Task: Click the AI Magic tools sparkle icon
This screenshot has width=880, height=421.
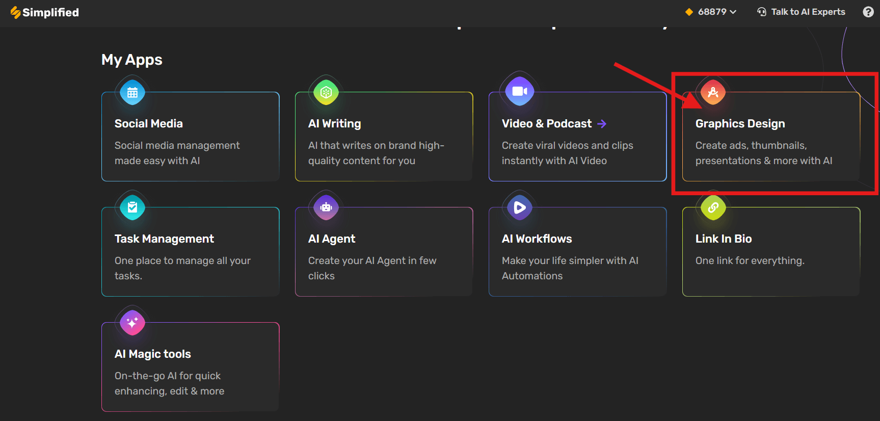Action: [x=132, y=323]
